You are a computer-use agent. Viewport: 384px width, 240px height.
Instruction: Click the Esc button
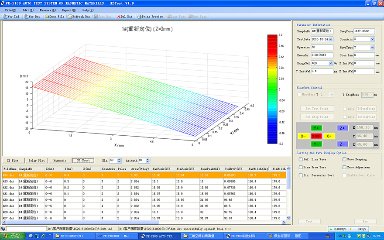365,221
